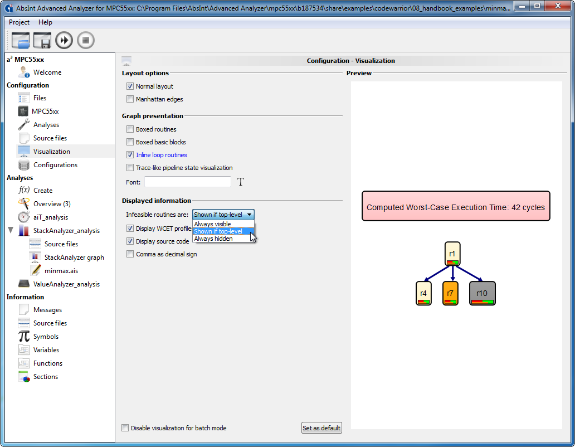575x447 pixels.
Task: Enable Comma as decimal sign checkbox
Action: 130,254
